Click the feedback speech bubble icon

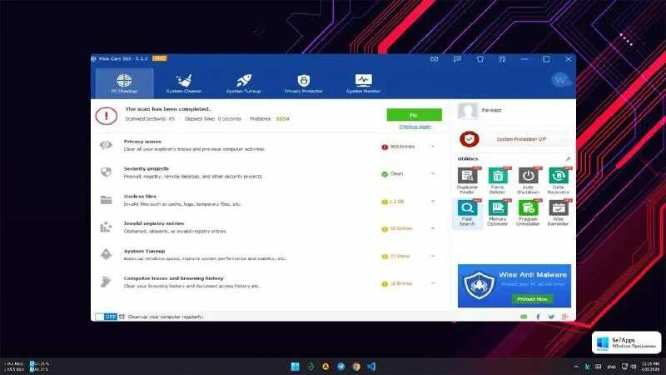point(457,59)
